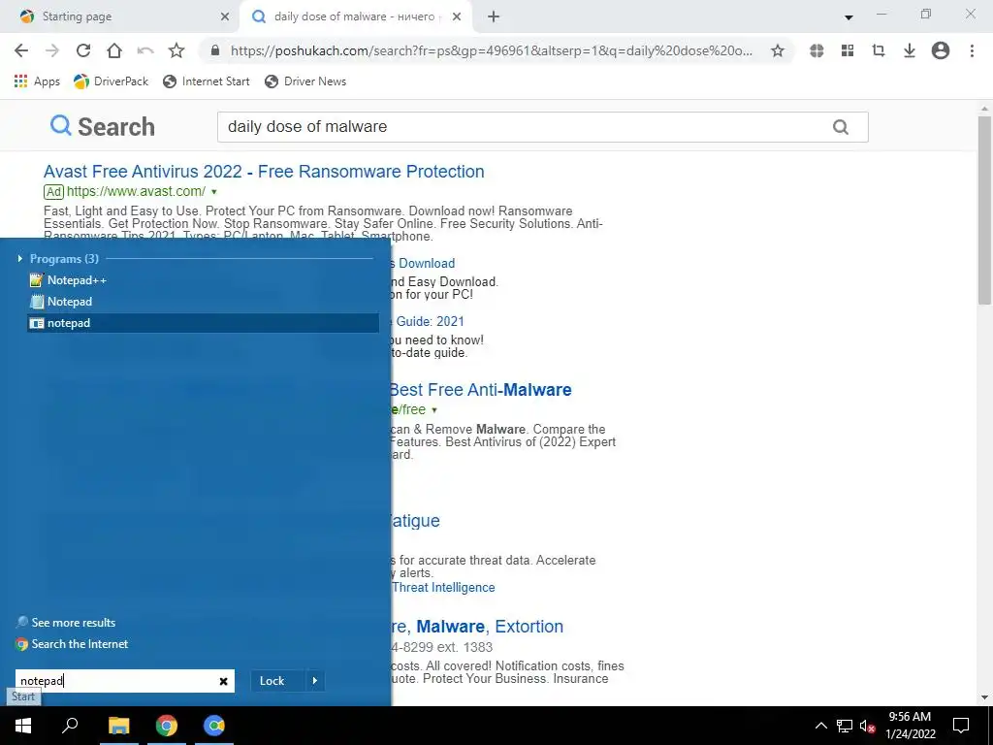The width and height of the screenshot is (993, 745).
Task: Open taskbar search magnifier
Action: [70, 726]
